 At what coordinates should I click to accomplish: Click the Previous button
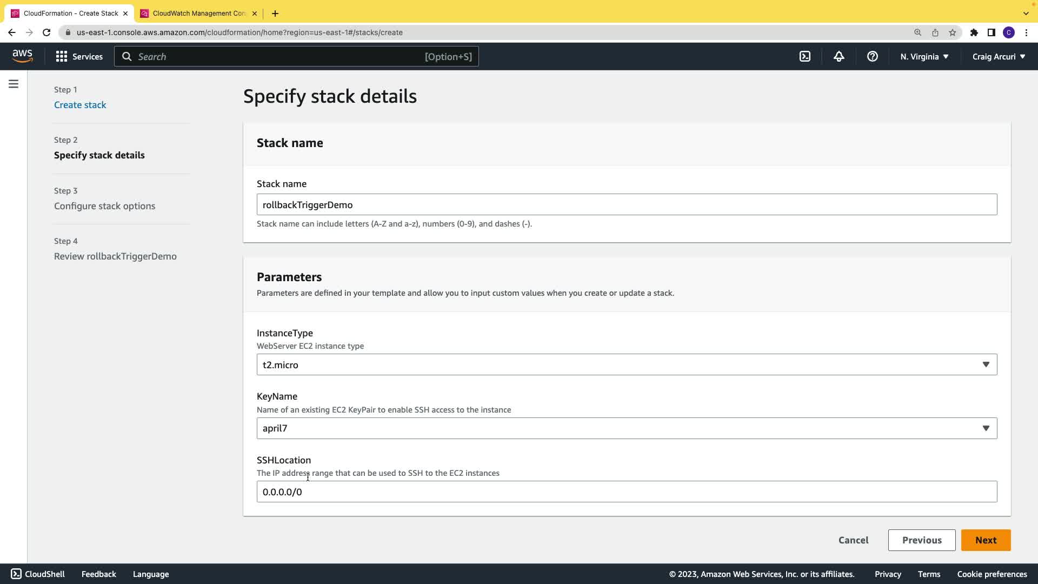[921, 540]
